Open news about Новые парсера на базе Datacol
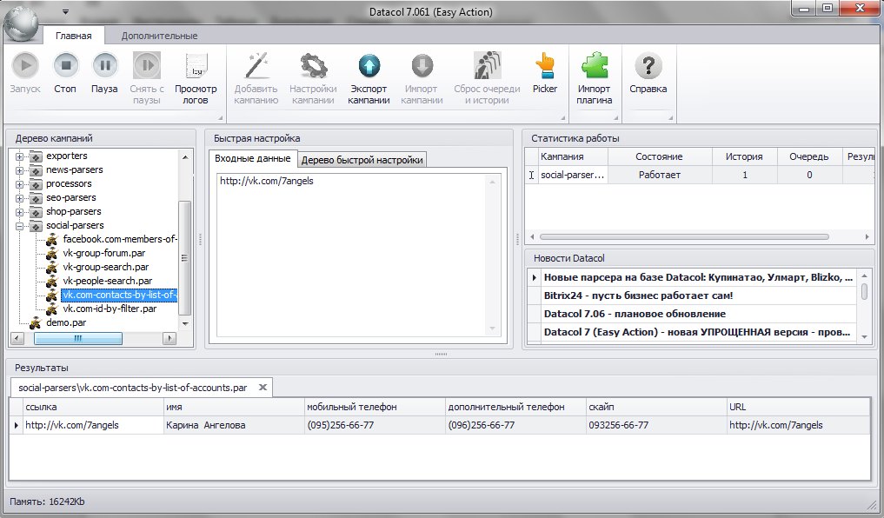884x518 pixels. (x=698, y=277)
